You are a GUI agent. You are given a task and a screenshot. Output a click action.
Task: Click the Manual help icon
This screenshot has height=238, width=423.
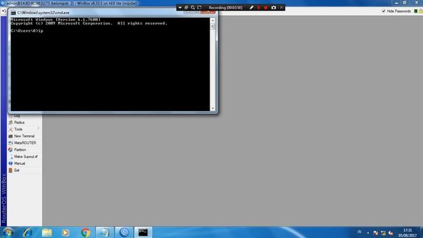coord(11,163)
